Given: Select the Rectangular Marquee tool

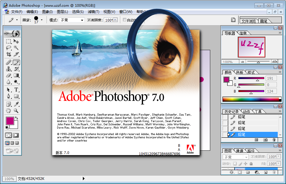Looking at the screenshot, I should point(8,41).
